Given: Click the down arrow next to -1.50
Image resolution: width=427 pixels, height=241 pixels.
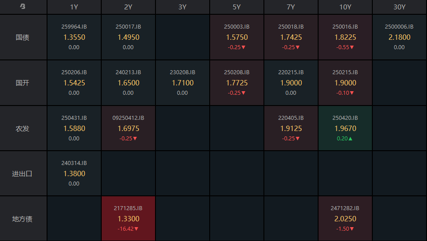Looking at the screenshot, I should pyautogui.click(x=352, y=229).
